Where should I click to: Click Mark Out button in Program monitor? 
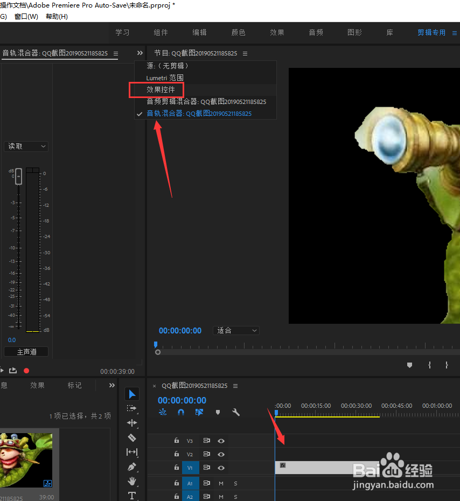click(x=447, y=365)
